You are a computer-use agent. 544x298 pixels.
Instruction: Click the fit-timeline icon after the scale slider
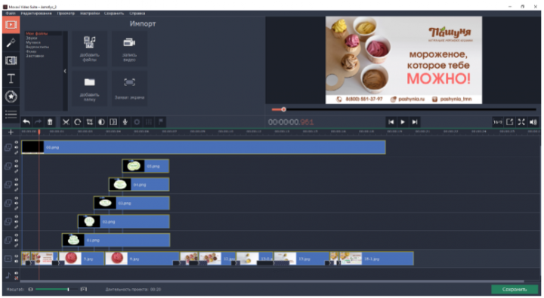coord(84,290)
